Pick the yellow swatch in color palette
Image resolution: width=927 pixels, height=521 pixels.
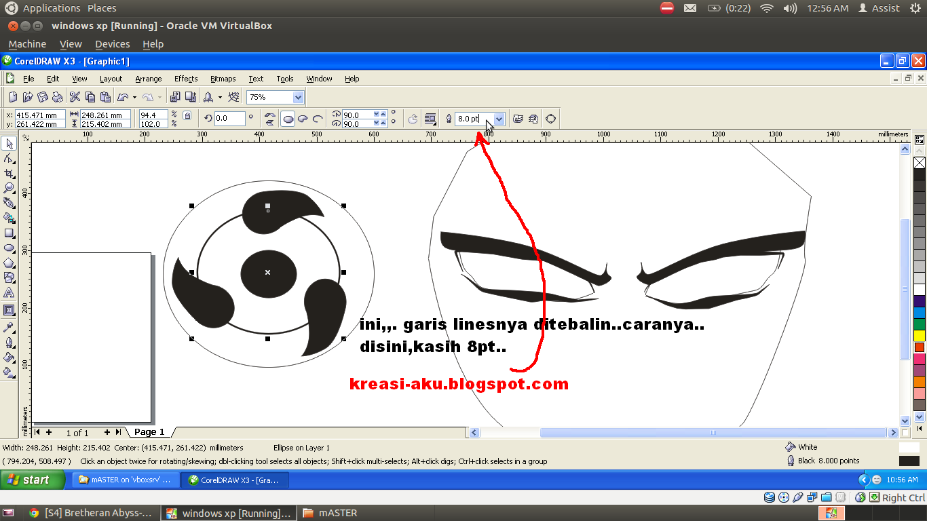(x=920, y=335)
